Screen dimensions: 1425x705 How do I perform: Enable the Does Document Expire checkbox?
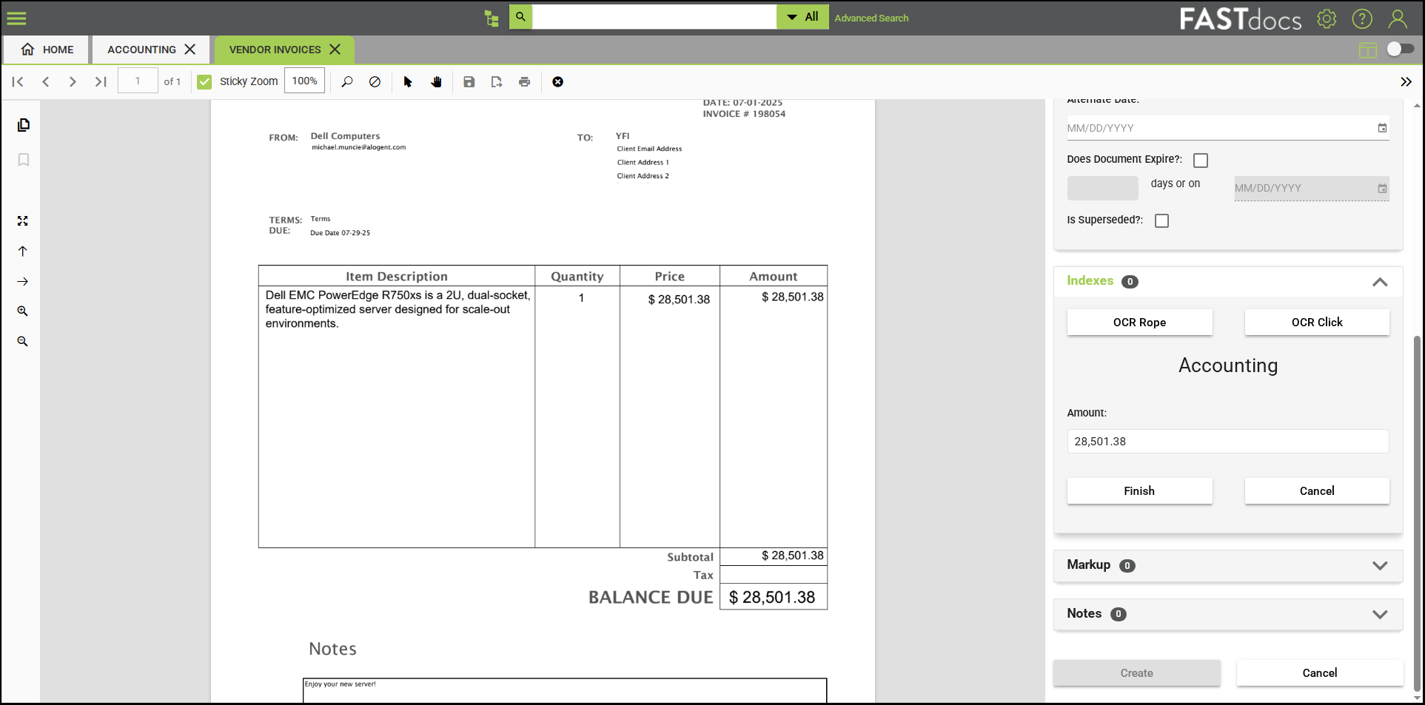[1200, 160]
